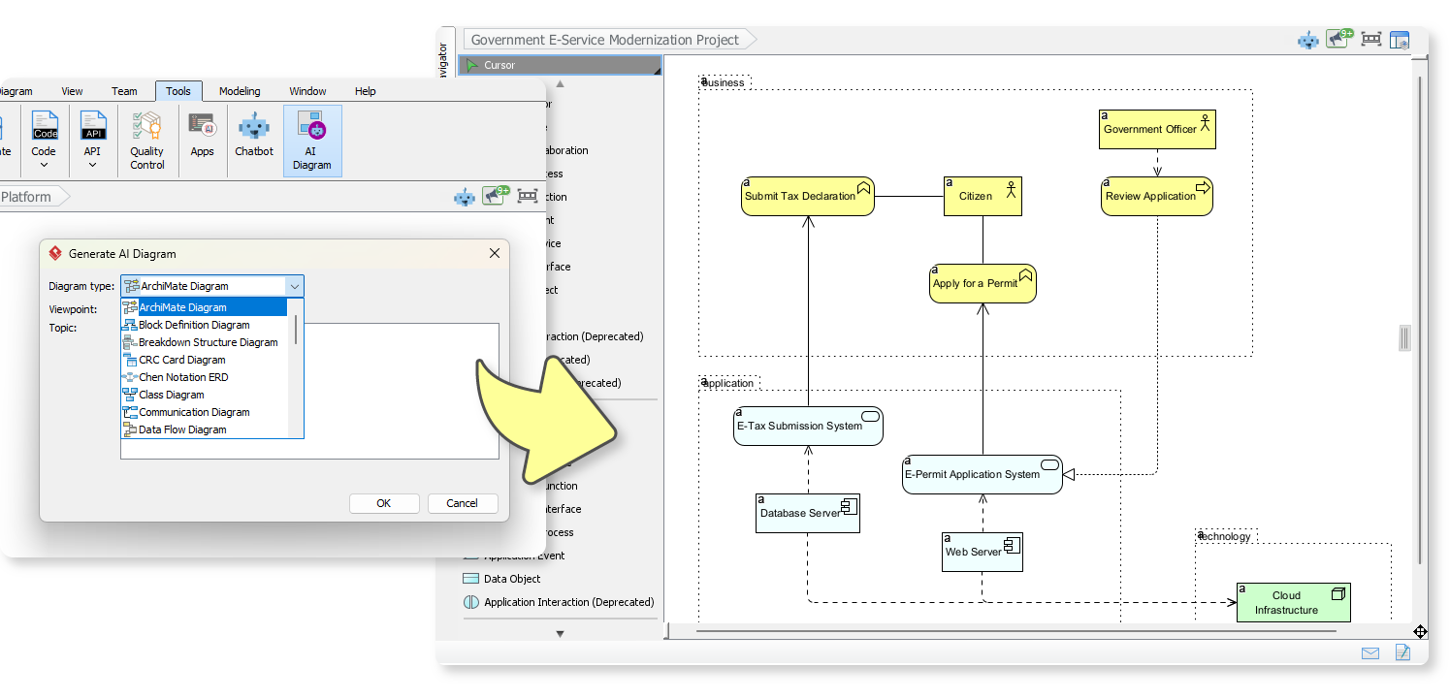Screen dimensions: 1450x699
Task: Switch to the Window menu
Action: click(307, 90)
